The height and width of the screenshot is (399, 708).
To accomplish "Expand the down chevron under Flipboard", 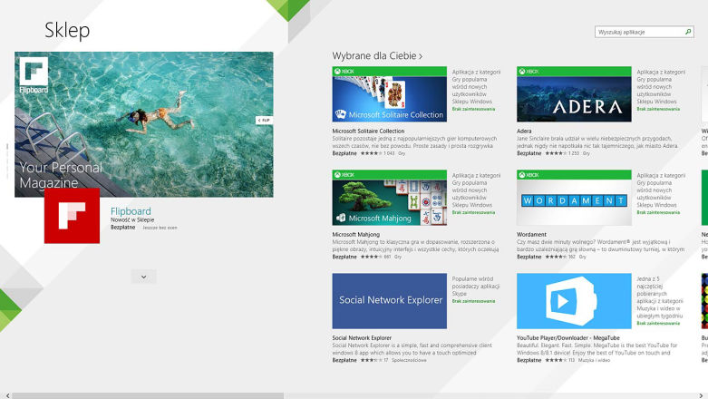I will 143,277.
